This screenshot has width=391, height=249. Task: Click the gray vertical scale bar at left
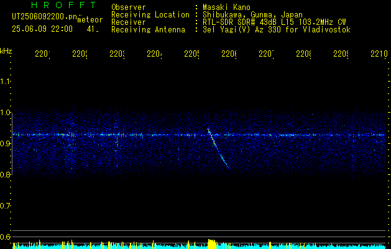coord(12,144)
